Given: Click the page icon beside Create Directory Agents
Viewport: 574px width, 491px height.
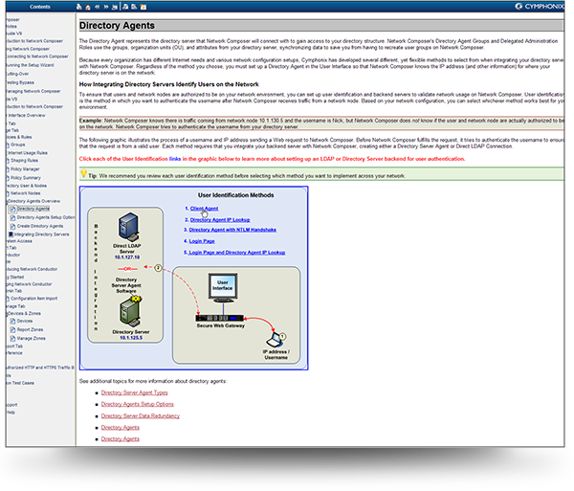Looking at the screenshot, I should click(12, 226).
